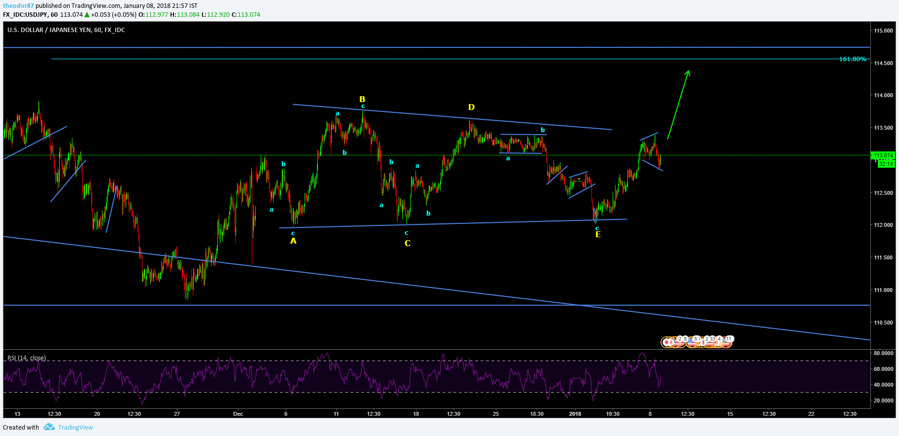899x436 pixels.
Task: Click the 22 date label on the time axis
Action: (811, 414)
